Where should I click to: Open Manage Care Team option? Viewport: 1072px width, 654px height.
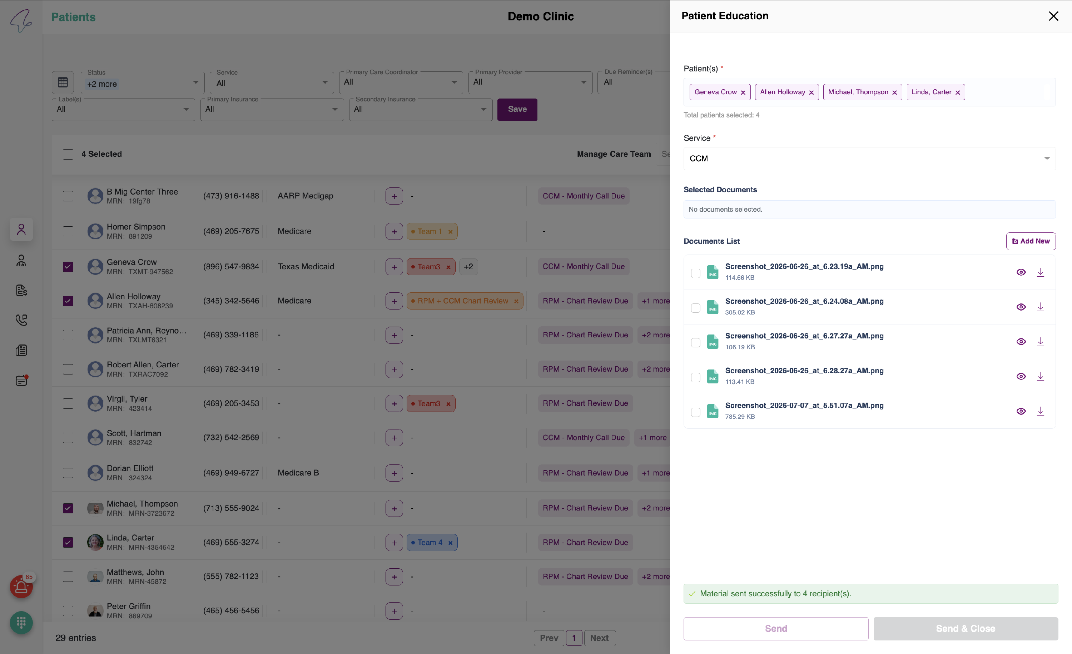coord(614,154)
